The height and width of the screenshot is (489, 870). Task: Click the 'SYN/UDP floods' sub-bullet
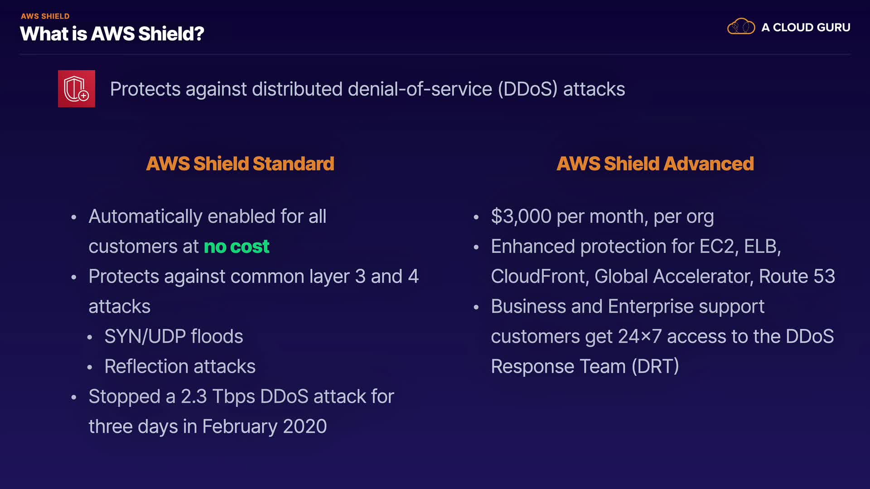(174, 336)
